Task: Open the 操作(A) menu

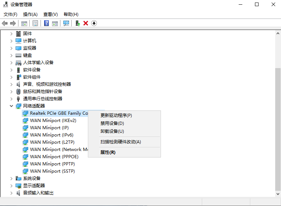Action: [30, 14]
